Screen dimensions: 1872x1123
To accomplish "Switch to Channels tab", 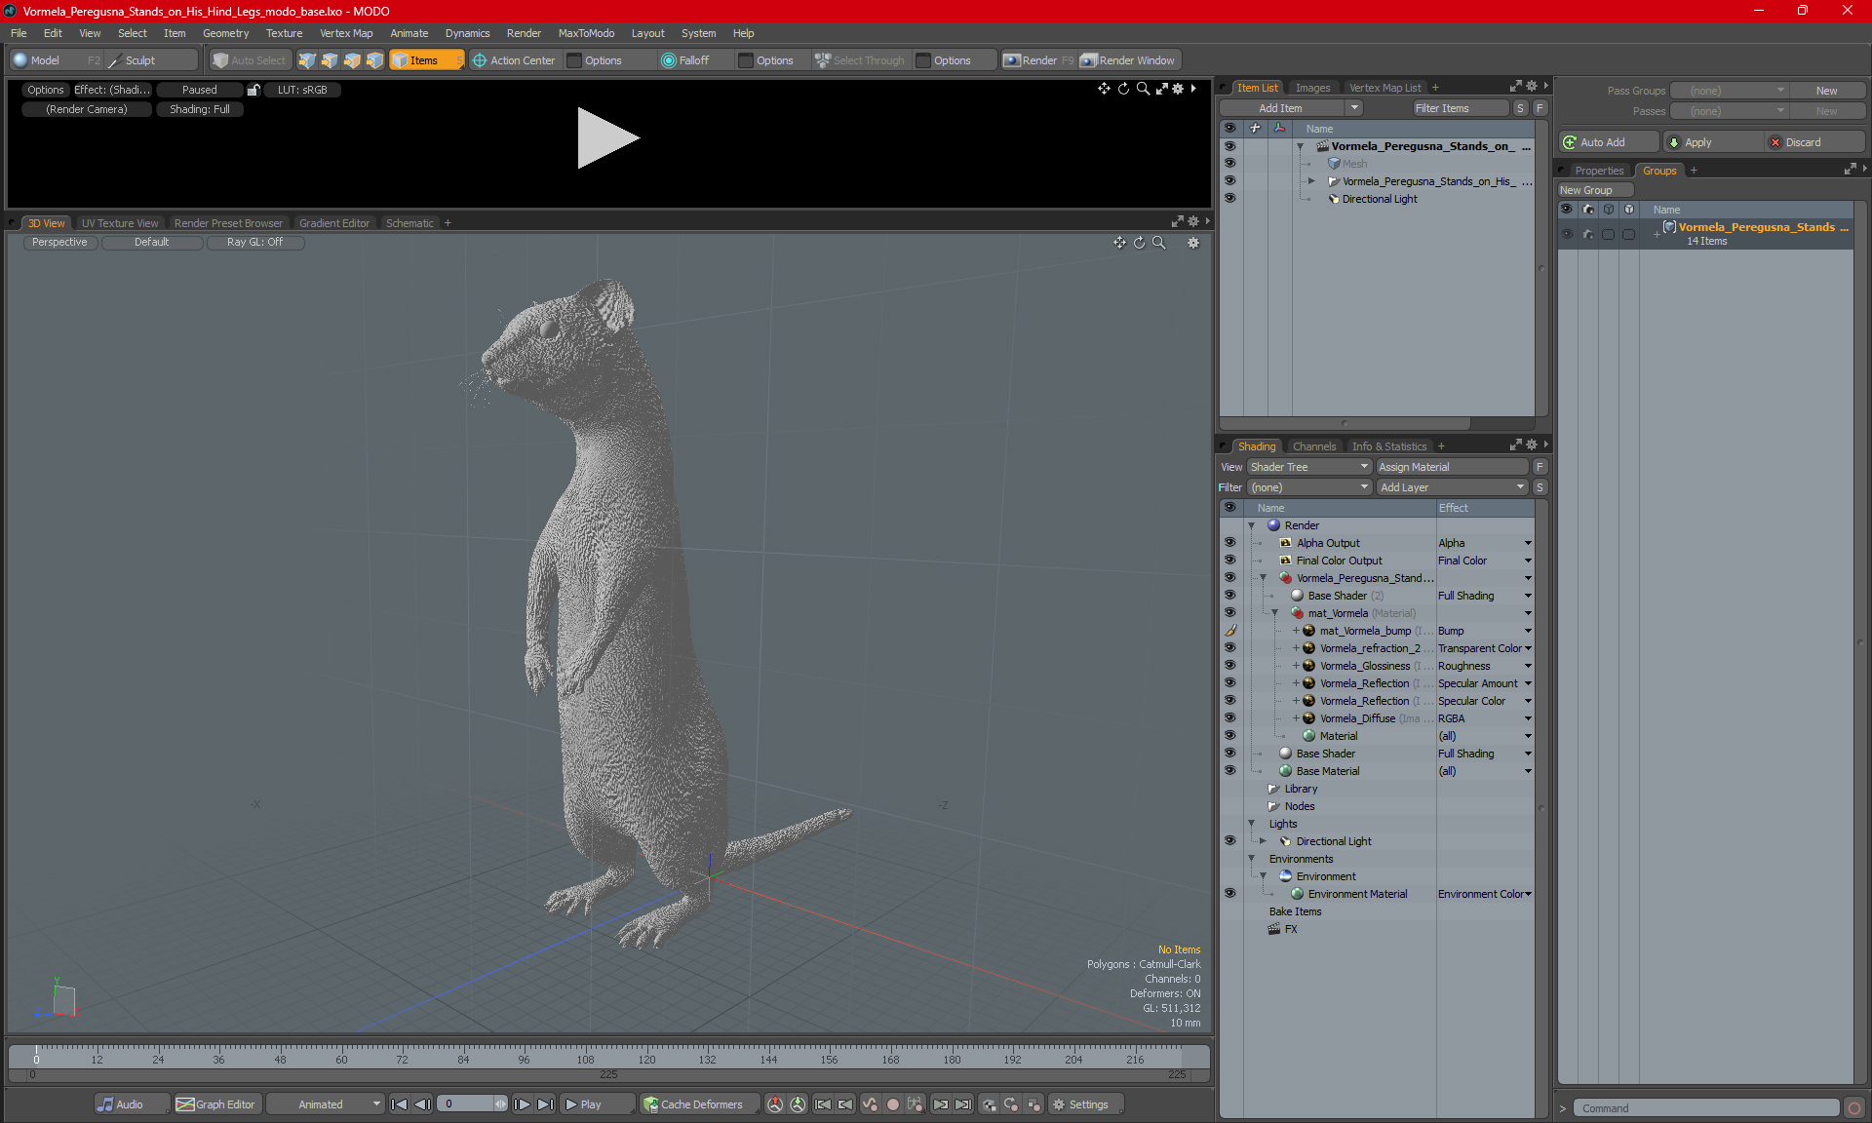I will click(1314, 446).
